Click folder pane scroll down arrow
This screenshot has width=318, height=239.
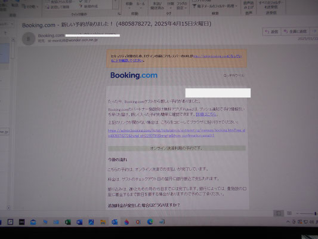[8, 208]
